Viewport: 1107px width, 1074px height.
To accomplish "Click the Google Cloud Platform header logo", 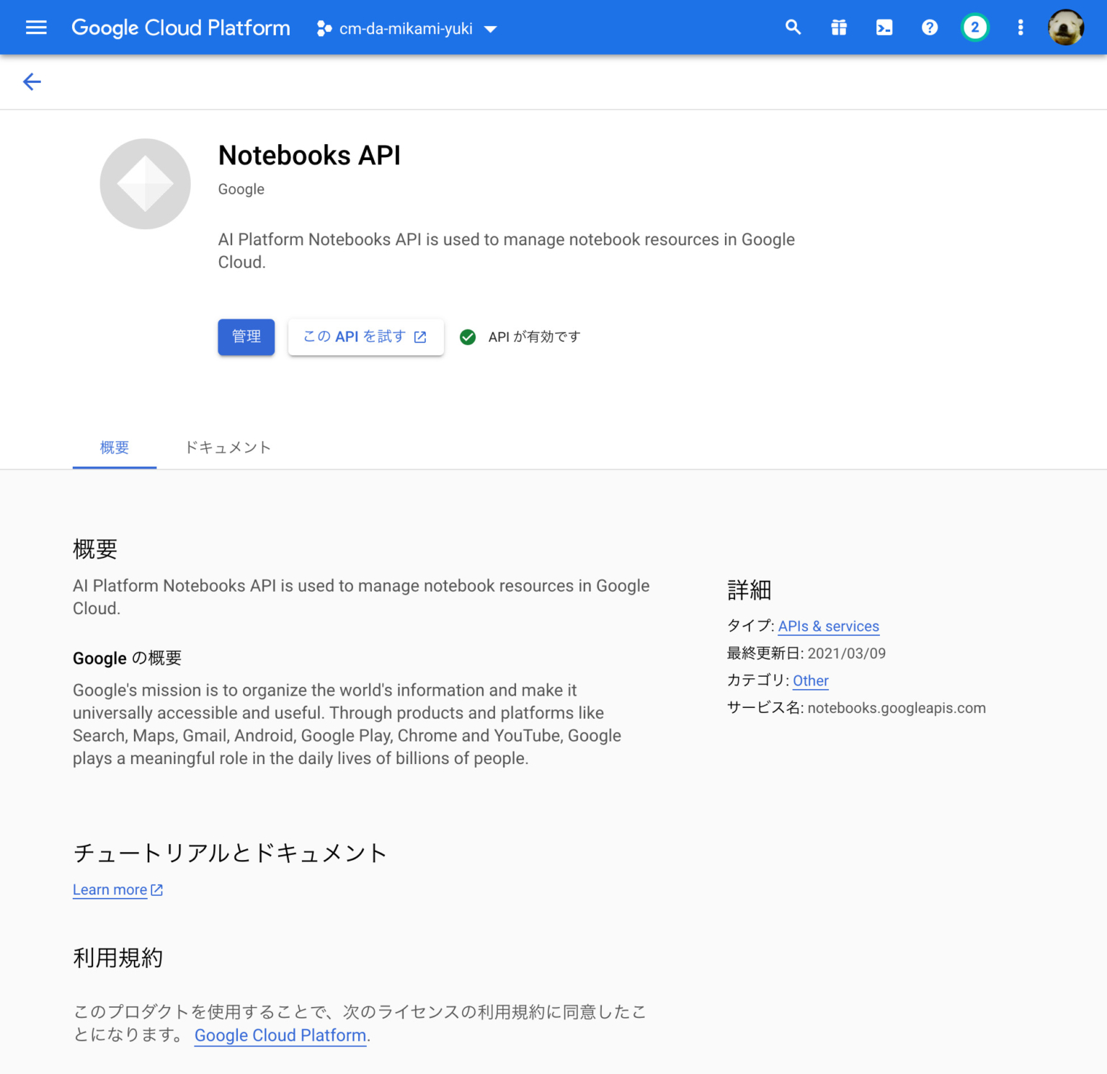I will pos(180,27).
